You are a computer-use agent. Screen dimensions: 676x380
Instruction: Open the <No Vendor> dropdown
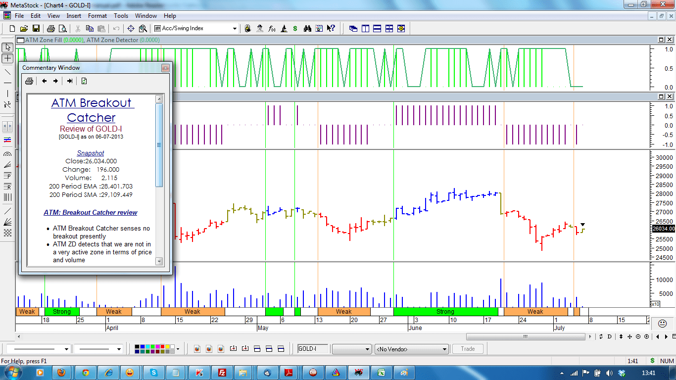click(x=412, y=349)
